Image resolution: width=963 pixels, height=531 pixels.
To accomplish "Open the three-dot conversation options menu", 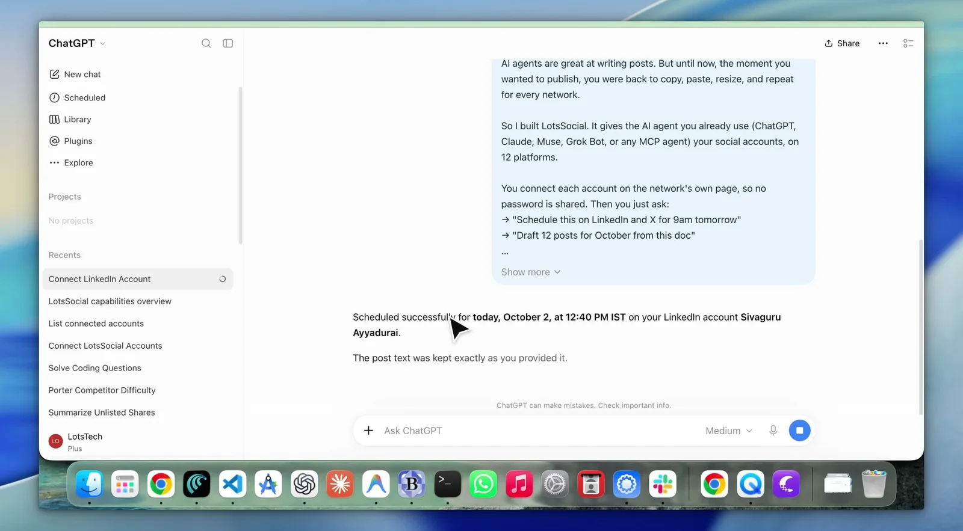I will (x=883, y=43).
